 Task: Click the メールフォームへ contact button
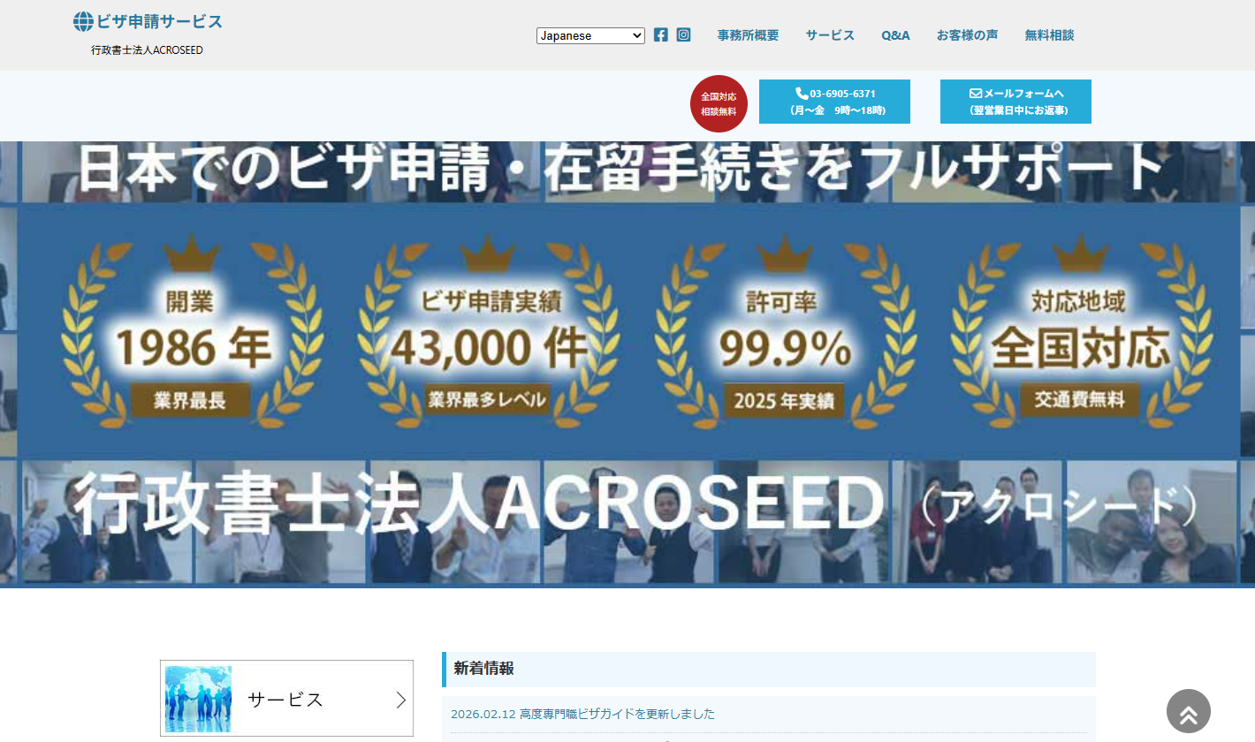pos(1015,102)
